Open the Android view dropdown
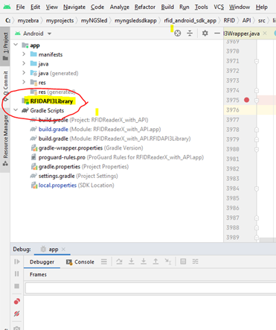This screenshot has height=330, width=276. pos(33,34)
